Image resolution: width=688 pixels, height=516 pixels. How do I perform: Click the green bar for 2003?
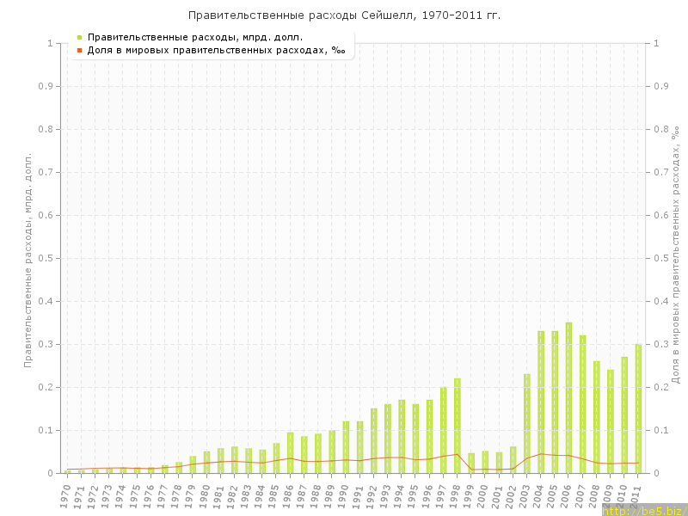point(527,423)
